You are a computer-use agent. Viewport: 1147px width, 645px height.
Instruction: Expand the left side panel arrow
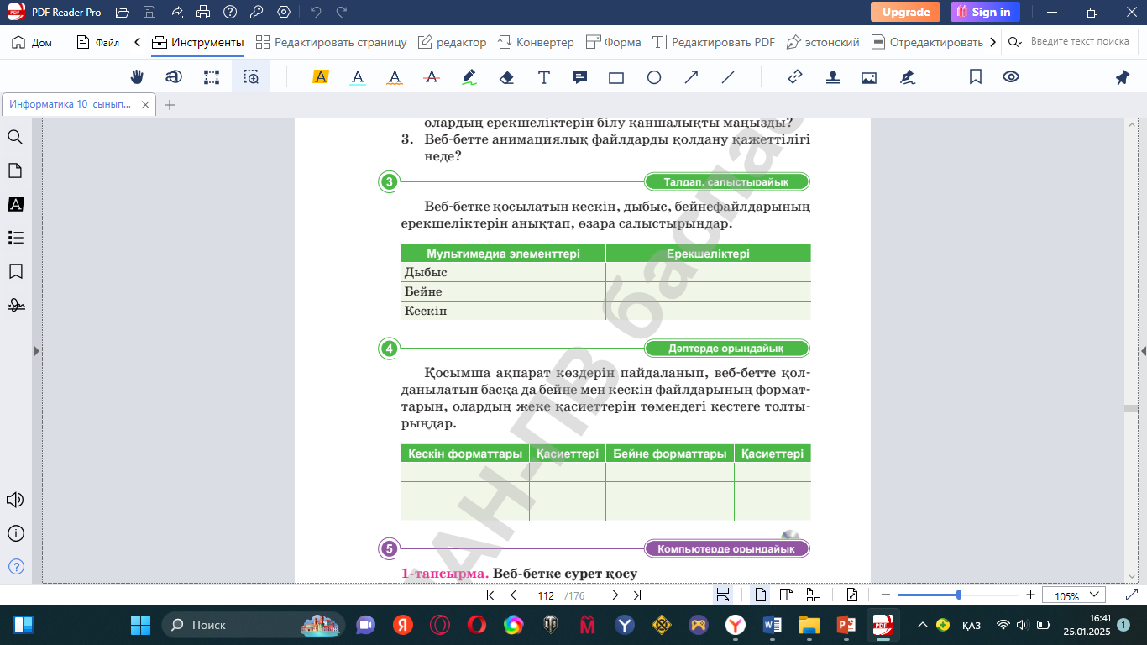(36, 350)
